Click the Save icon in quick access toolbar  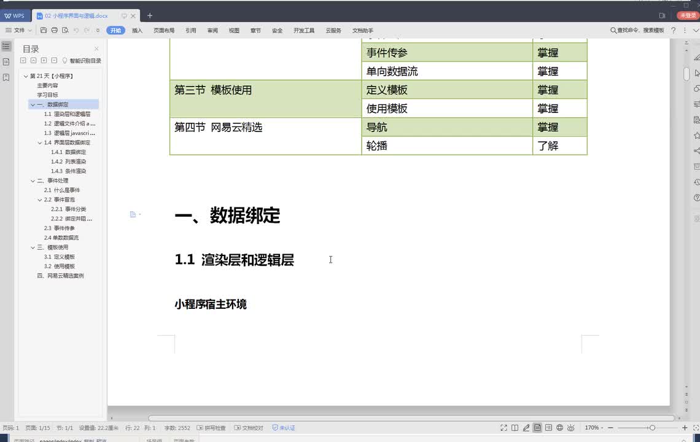point(44,30)
